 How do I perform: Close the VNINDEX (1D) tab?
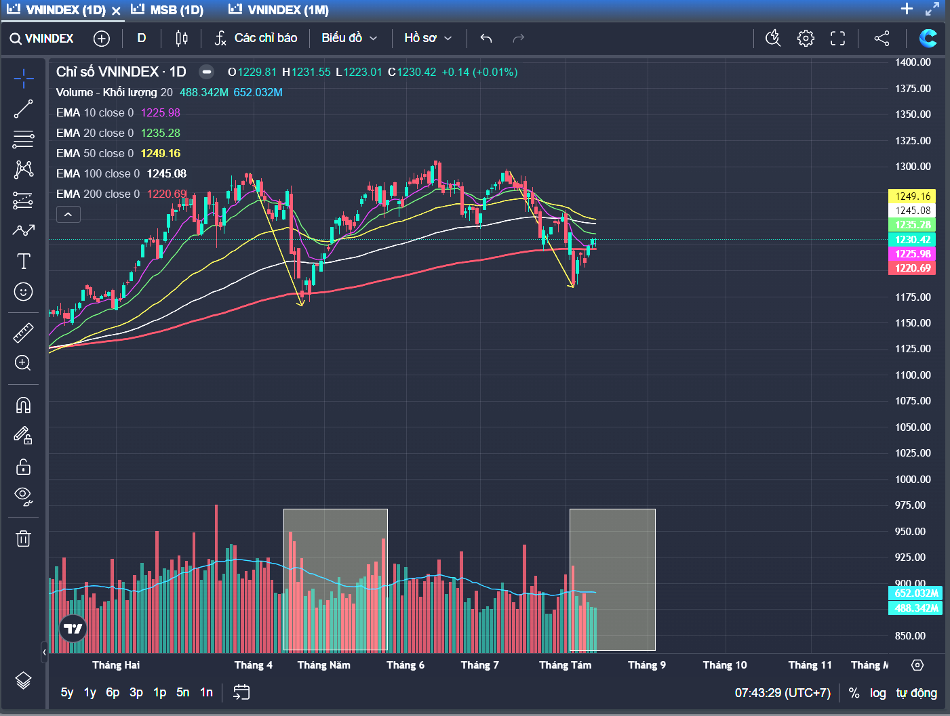click(x=116, y=11)
